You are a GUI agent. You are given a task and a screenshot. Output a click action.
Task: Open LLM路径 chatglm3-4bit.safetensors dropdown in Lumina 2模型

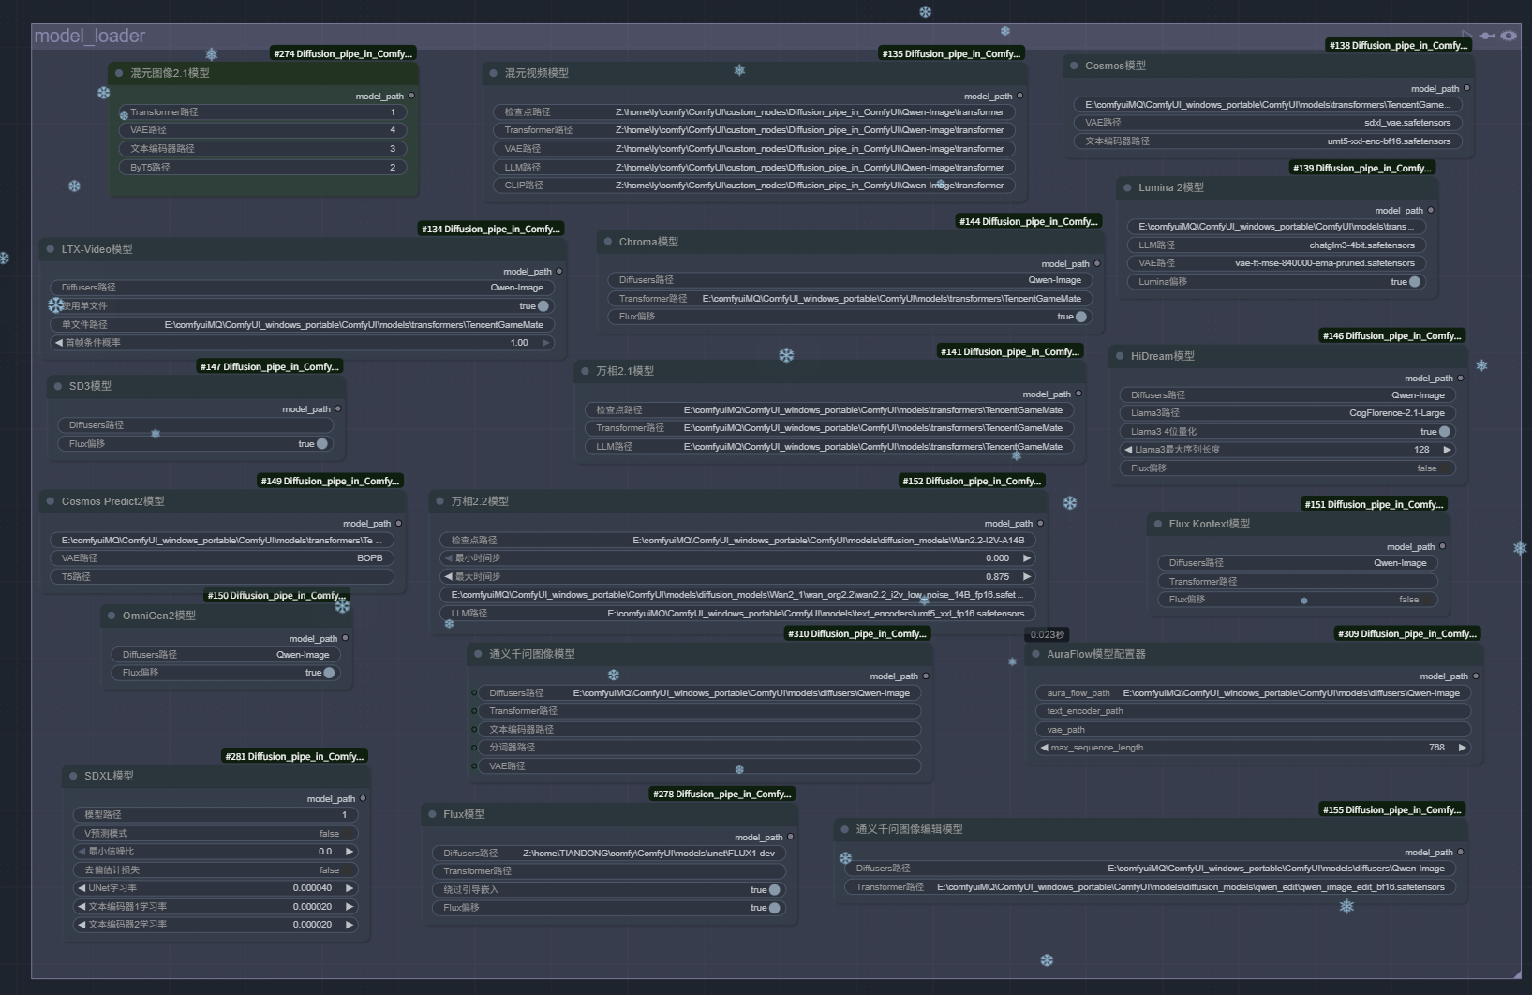tap(1277, 245)
